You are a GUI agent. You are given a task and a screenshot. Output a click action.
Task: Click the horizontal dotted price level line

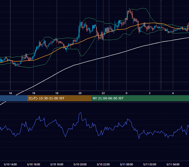tap(94, 82)
